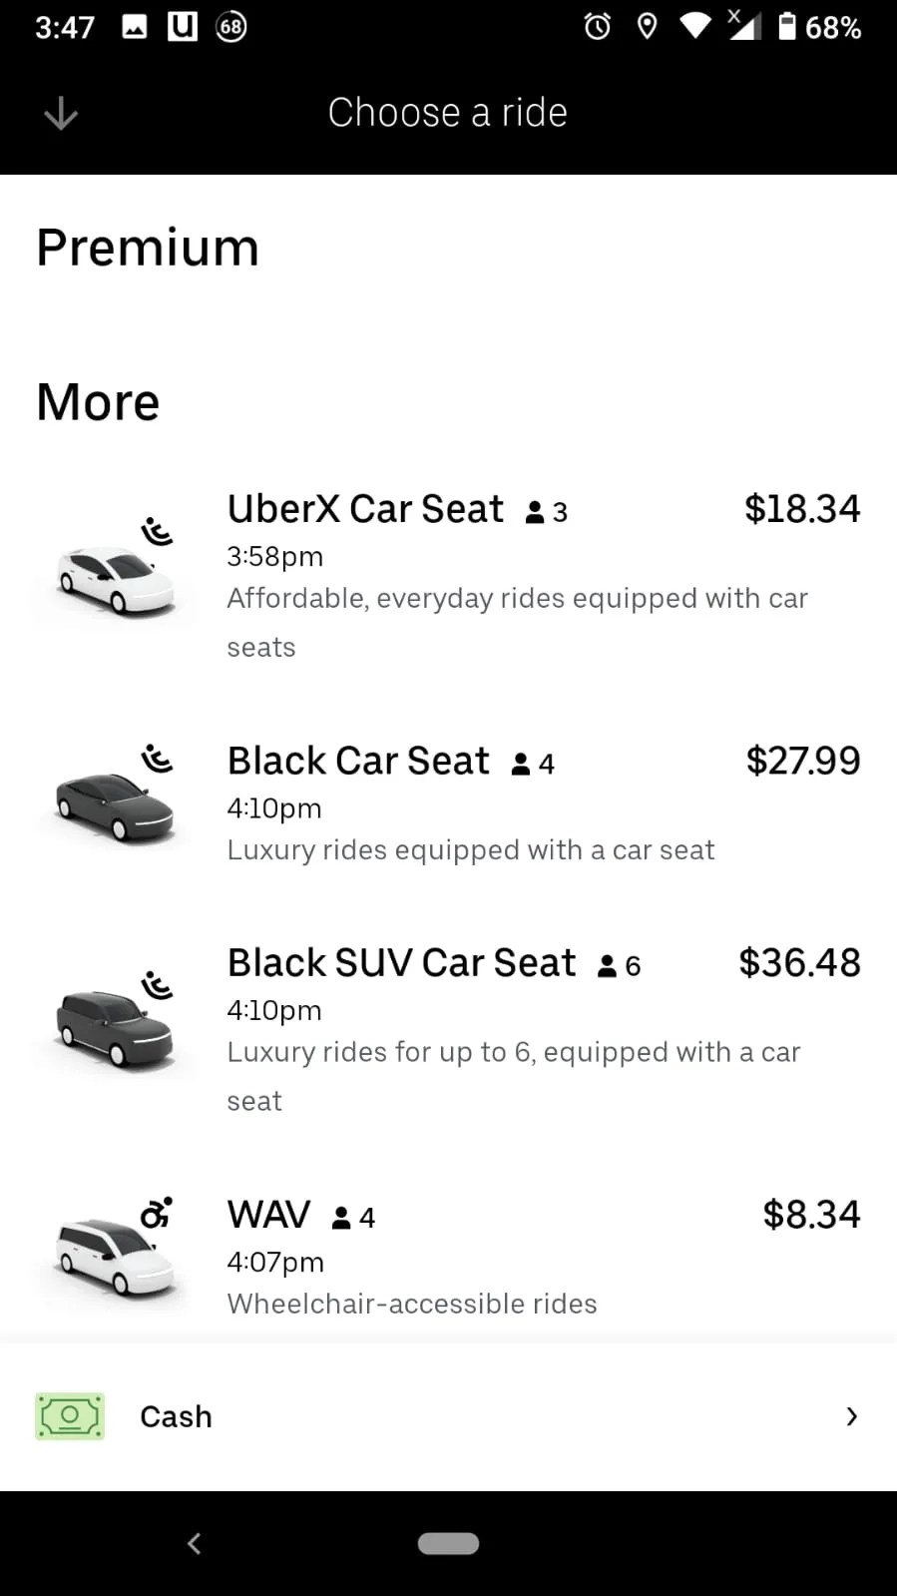Tap the WAV white van icon

[x=115, y=1253]
